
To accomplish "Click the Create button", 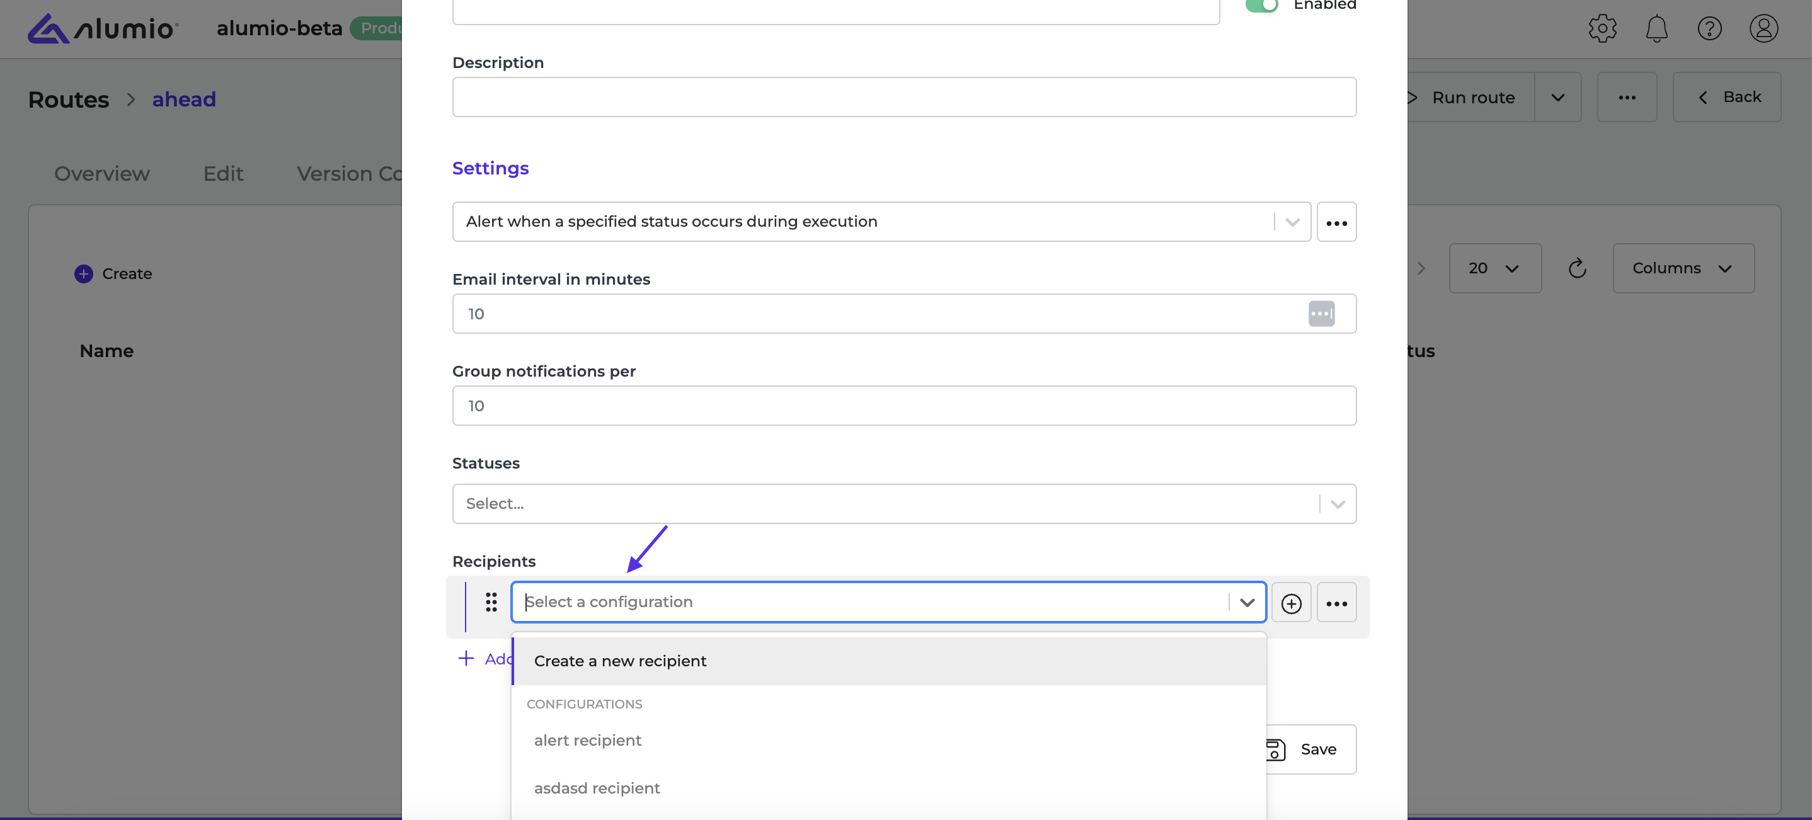I will [113, 273].
